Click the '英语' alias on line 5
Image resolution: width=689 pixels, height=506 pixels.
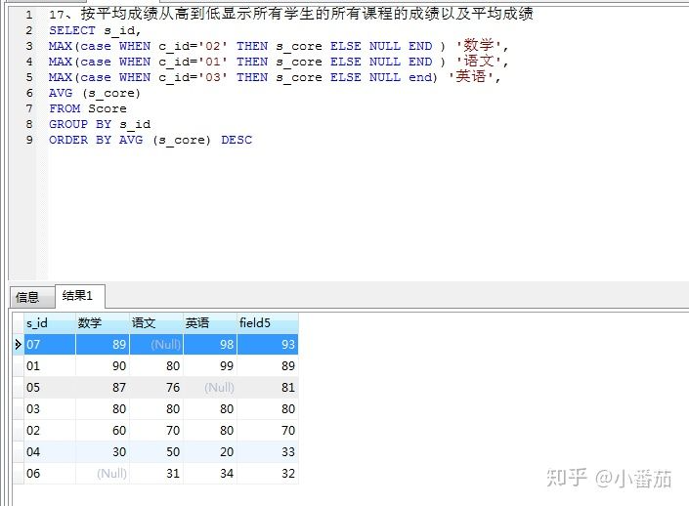click(x=471, y=77)
